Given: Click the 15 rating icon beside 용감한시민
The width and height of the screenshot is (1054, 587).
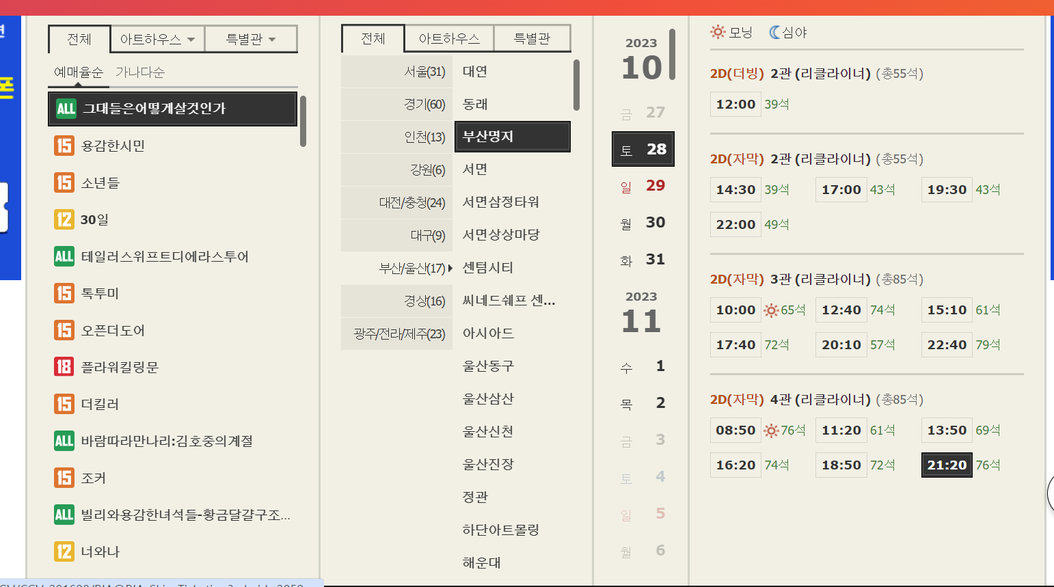Looking at the screenshot, I should [x=64, y=146].
